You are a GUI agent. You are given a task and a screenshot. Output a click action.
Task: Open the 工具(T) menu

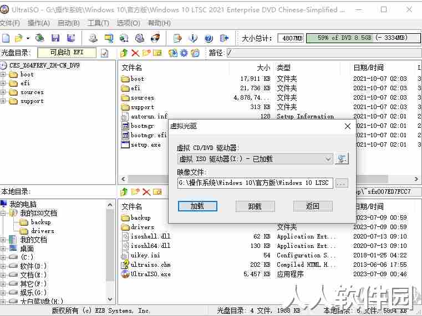99,23
